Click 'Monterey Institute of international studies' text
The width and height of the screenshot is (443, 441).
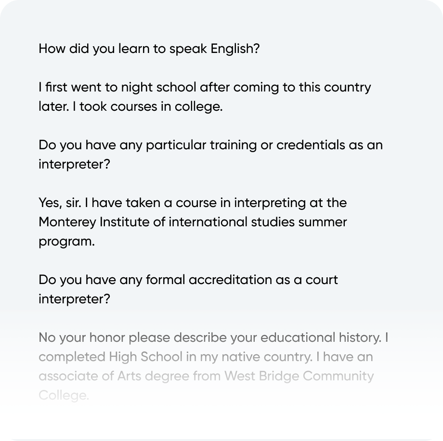point(167,222)
